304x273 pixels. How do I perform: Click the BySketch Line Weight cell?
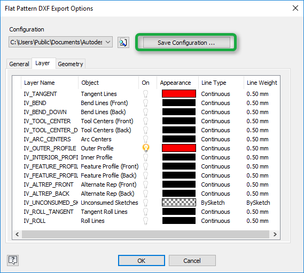258,203
